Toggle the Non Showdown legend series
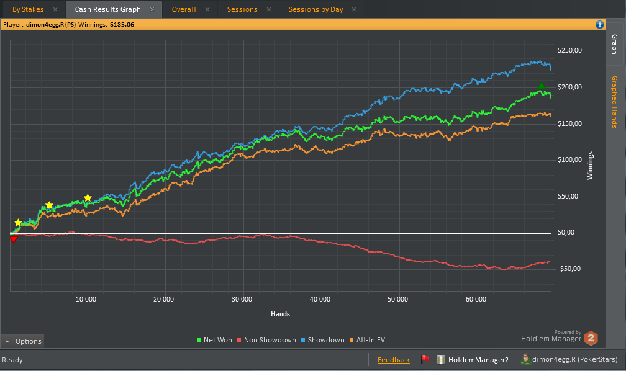The width and height of the screenshot is (626, 371). click(266, 340)
